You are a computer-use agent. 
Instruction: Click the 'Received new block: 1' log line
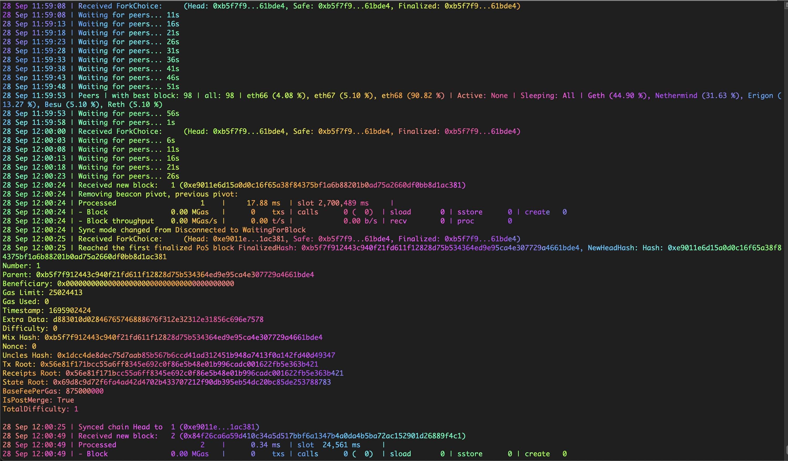point(234,185)
